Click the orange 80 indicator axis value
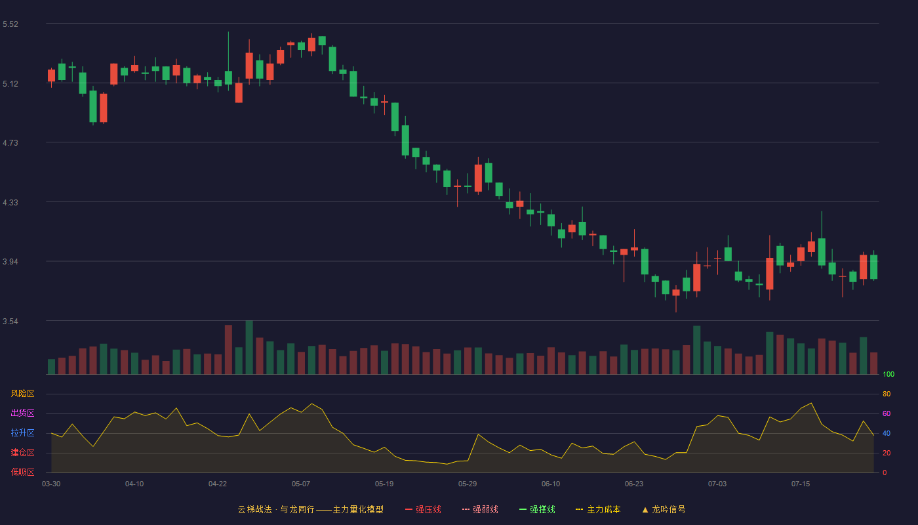Screen dimensions: 918x525 (887, 394)
